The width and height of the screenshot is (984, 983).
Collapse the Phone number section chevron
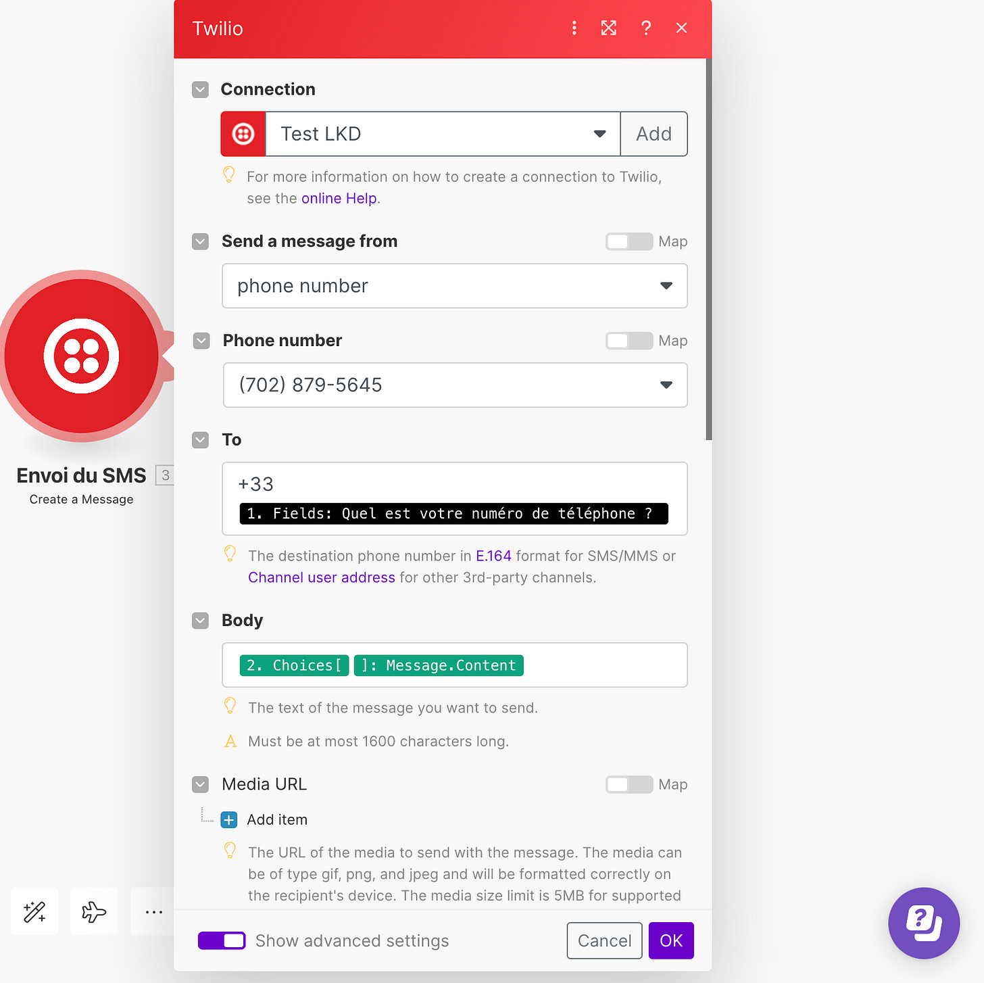click(x=201, y=341)
